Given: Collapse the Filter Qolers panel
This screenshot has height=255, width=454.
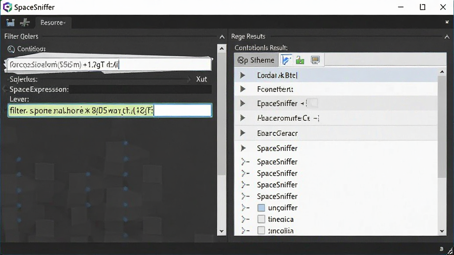Looking at the screenshot, I should [x=222, y=37].
